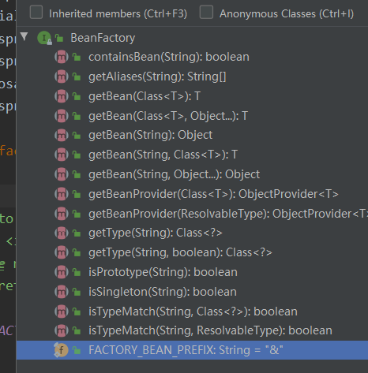The width and height of the screenshot is (368, 373).
Task: Click public visibility icon beside getType(String): Class<?>
Action: pyautogui.click(x=77, y=233)
